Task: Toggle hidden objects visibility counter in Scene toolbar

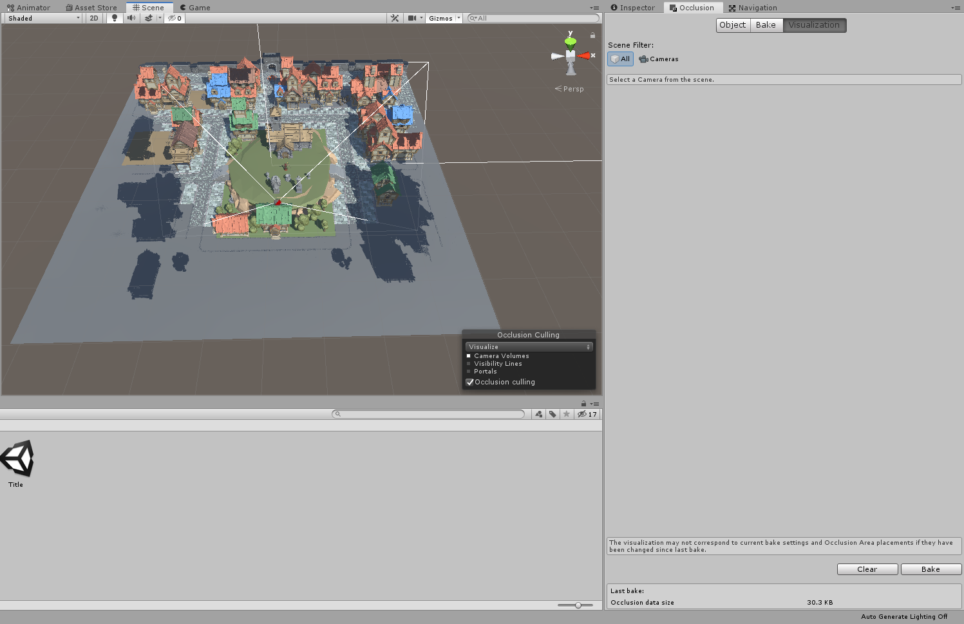Action: 175,18
